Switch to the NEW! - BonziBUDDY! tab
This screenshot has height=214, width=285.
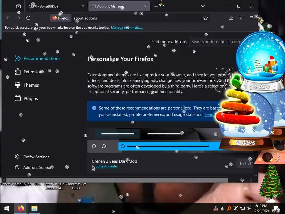[x=55, y=6]
